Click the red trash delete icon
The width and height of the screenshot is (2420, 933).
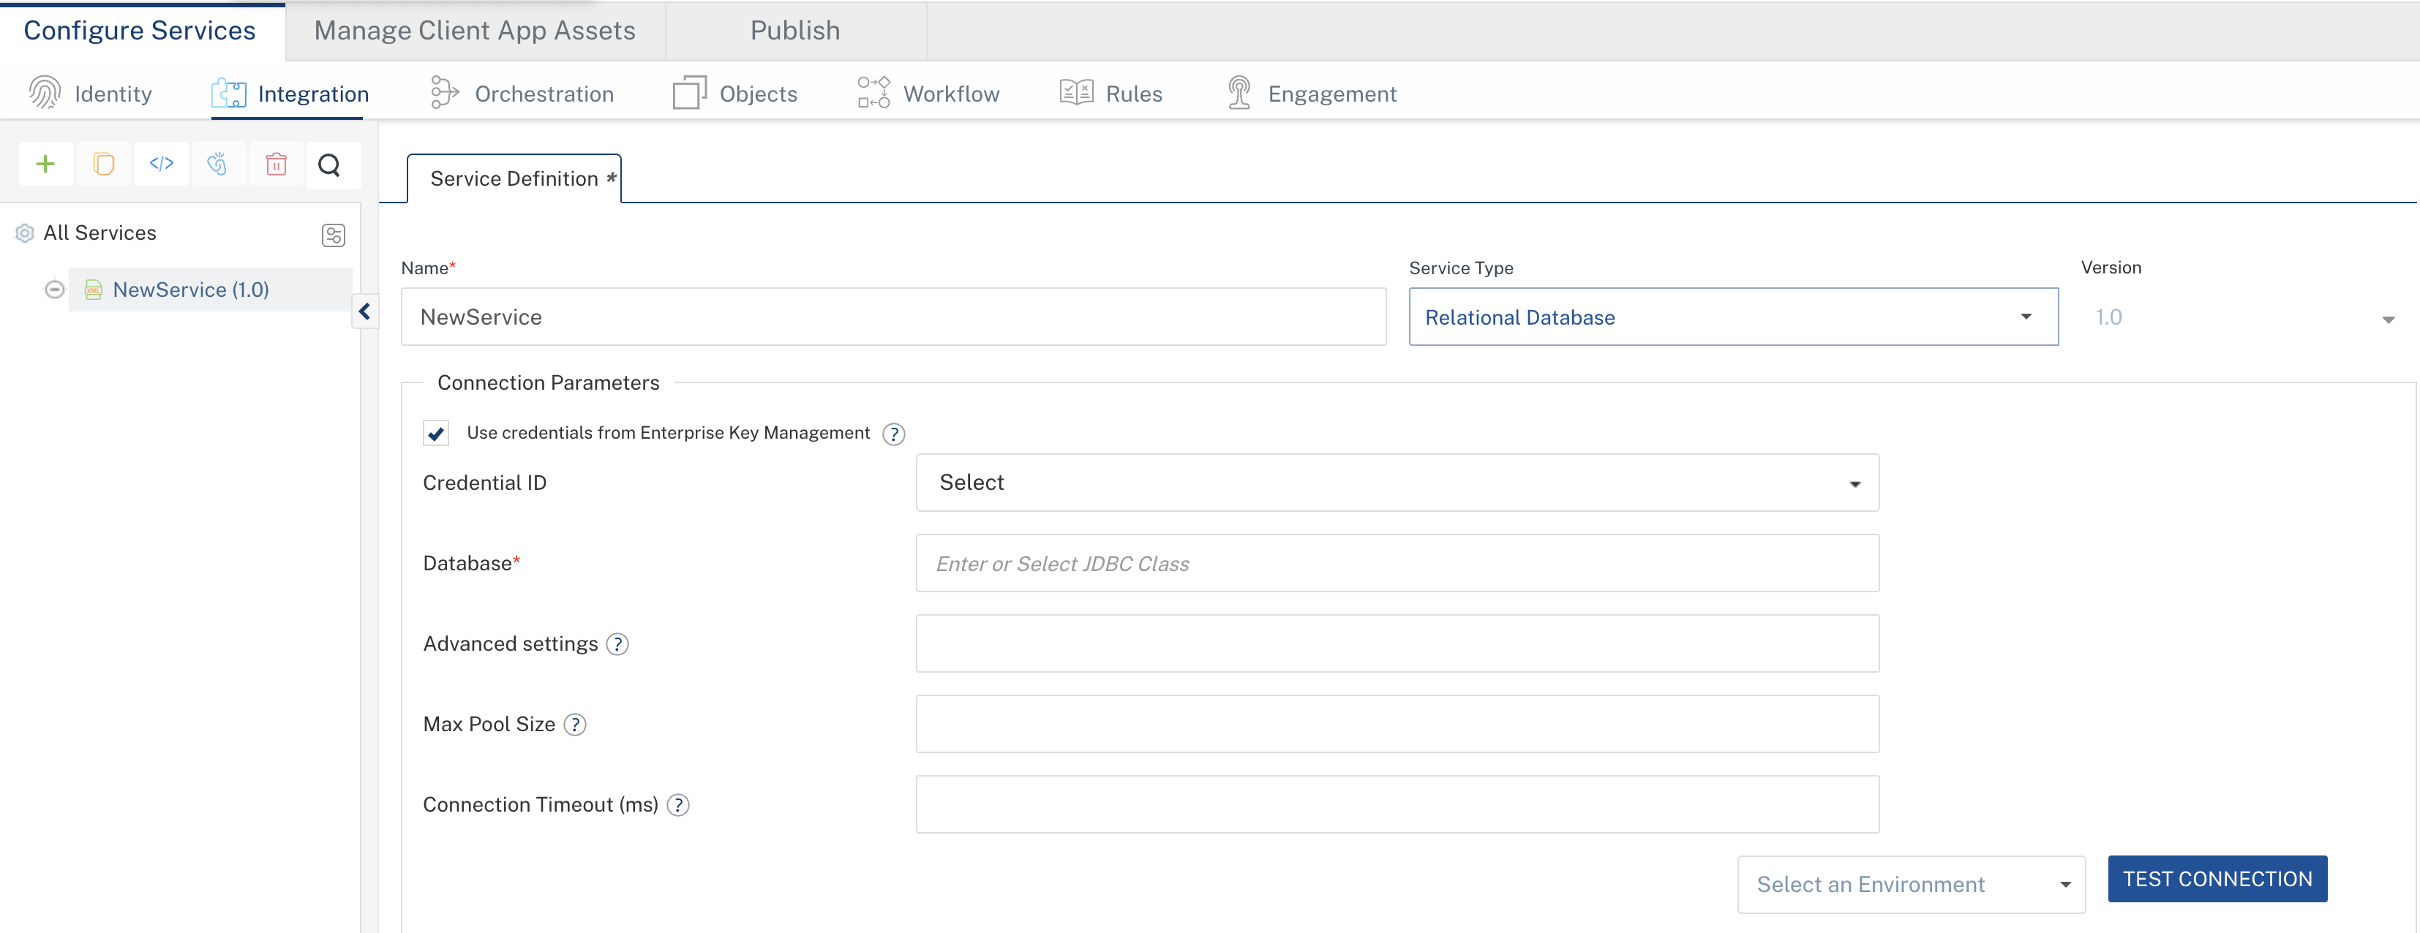coord(275,165)
